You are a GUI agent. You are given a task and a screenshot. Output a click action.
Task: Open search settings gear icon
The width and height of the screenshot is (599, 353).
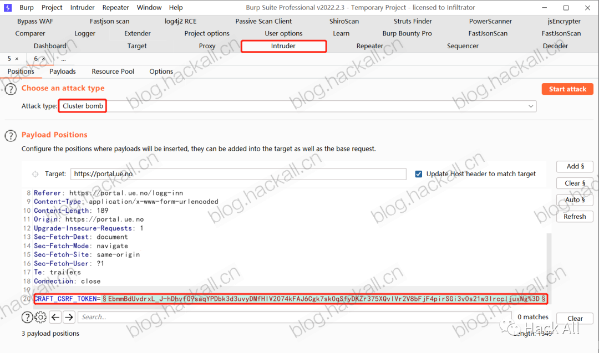tap(40, 317)
